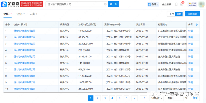Click the 信用类型 column header
Image resolution: width=206 pixels, height=103 pixels.
[x=65, y=25]
